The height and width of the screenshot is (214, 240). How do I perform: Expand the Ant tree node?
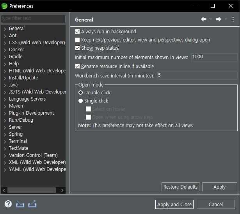click(5, 36)
